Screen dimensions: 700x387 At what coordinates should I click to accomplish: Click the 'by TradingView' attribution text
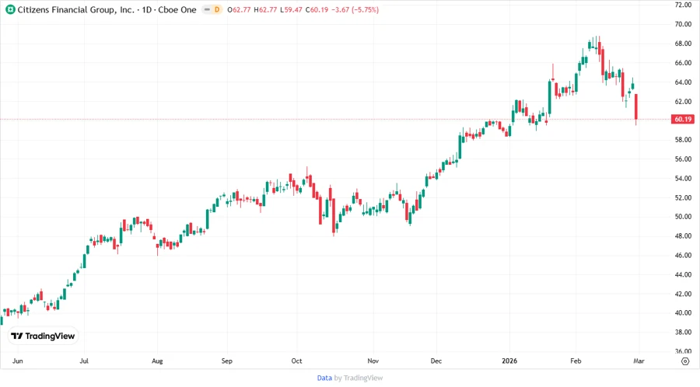click(x=358, y=378)
